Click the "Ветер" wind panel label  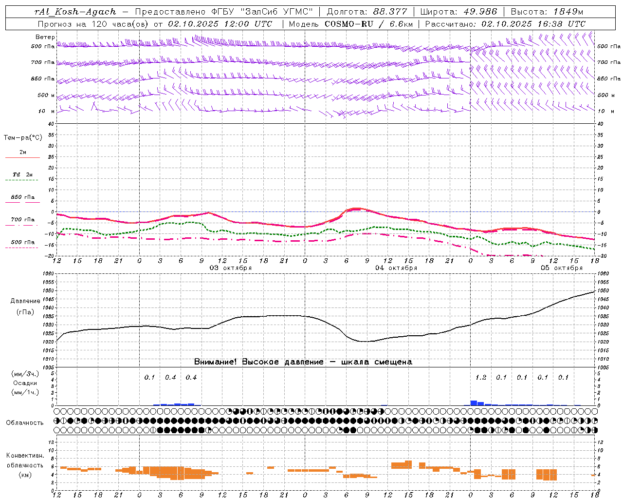tap(45, 37)
